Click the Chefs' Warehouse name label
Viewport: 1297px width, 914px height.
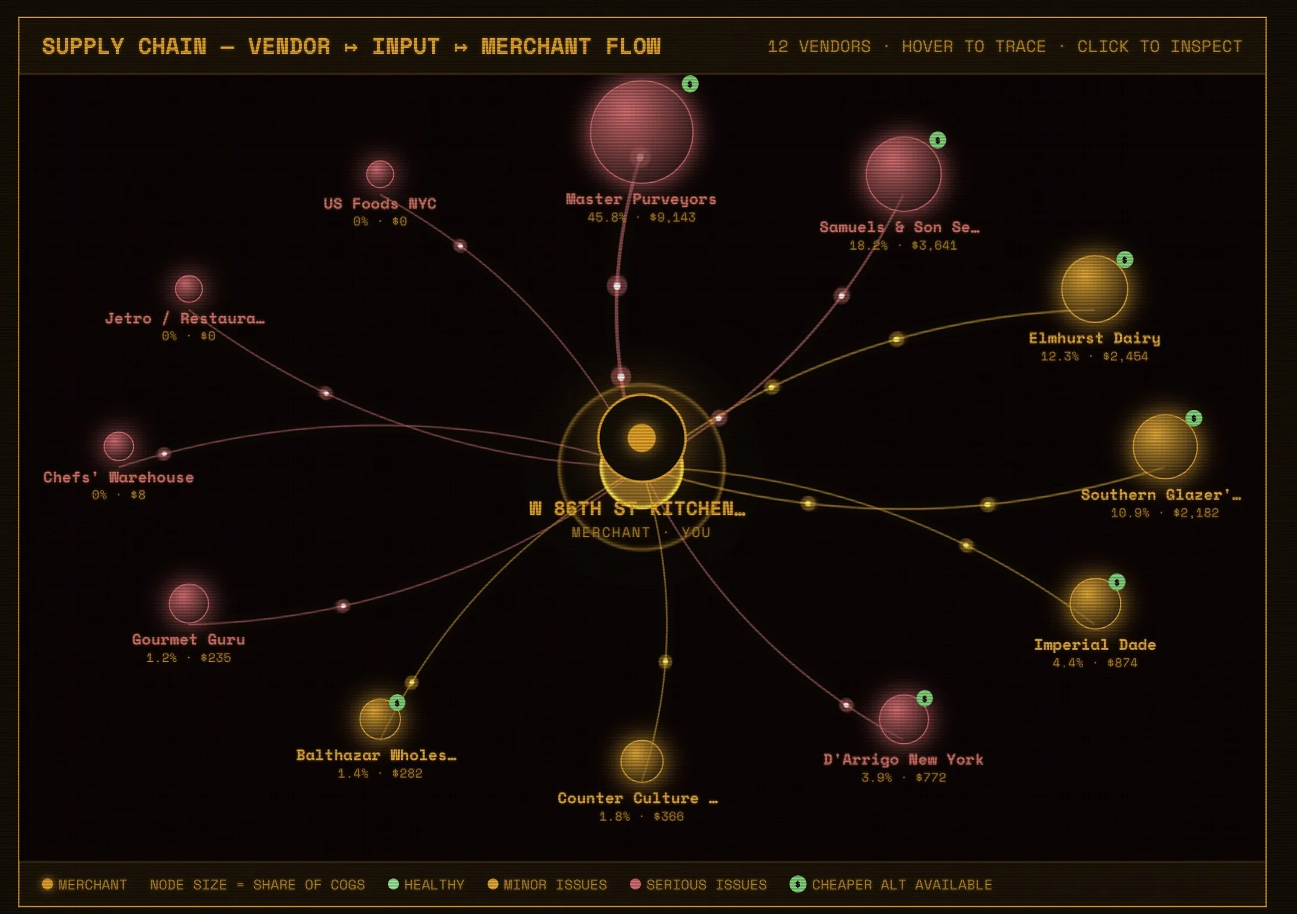coord(118,477)
